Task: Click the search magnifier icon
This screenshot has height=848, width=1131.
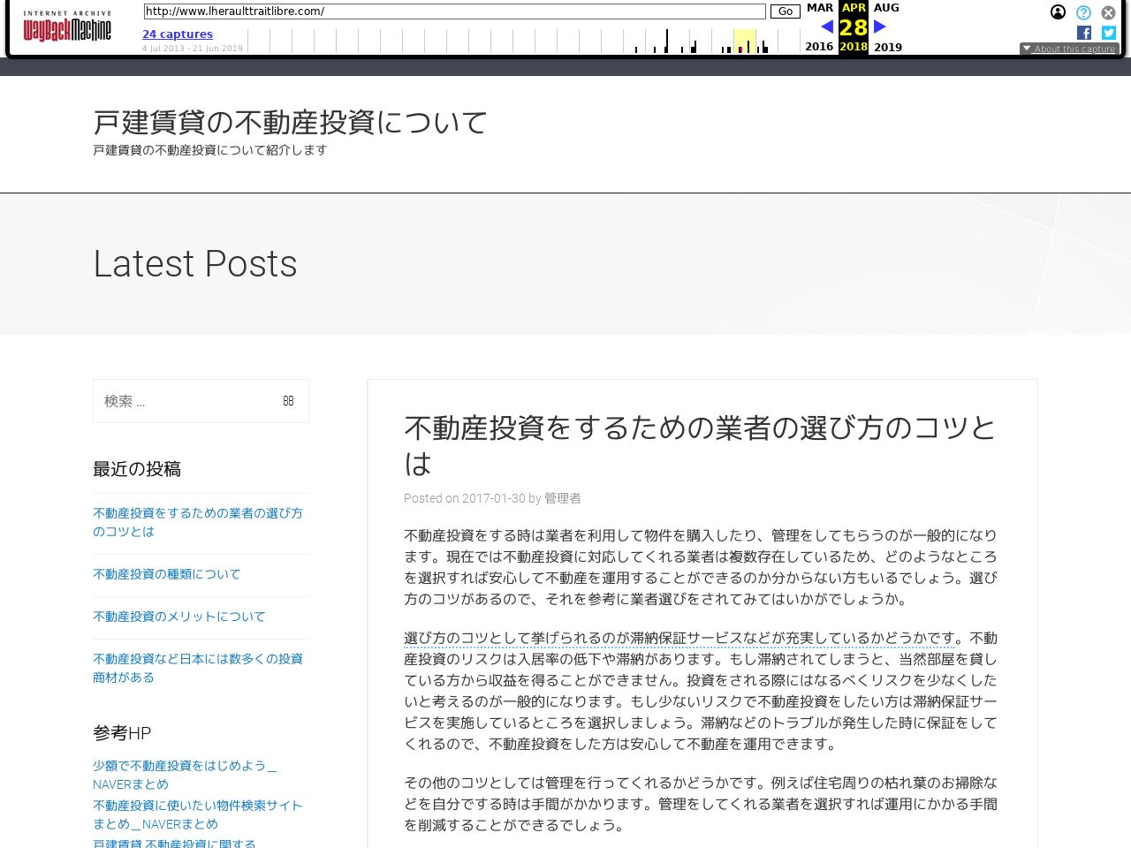Action: point(288,401)
